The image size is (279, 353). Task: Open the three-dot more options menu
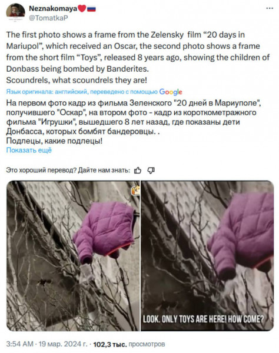click(270, 8)
